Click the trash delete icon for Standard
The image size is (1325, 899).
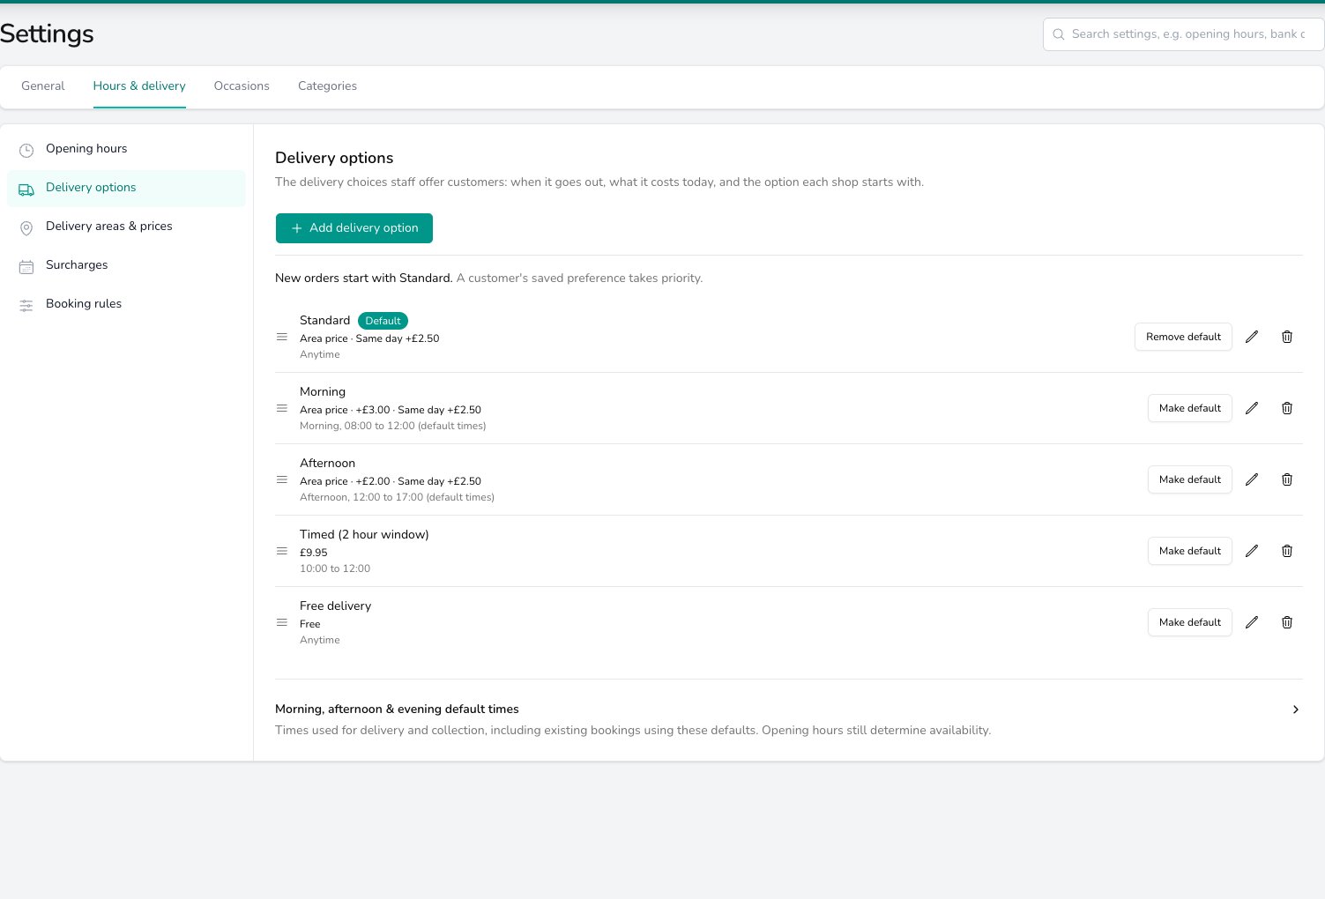(x=1287, y=337)
